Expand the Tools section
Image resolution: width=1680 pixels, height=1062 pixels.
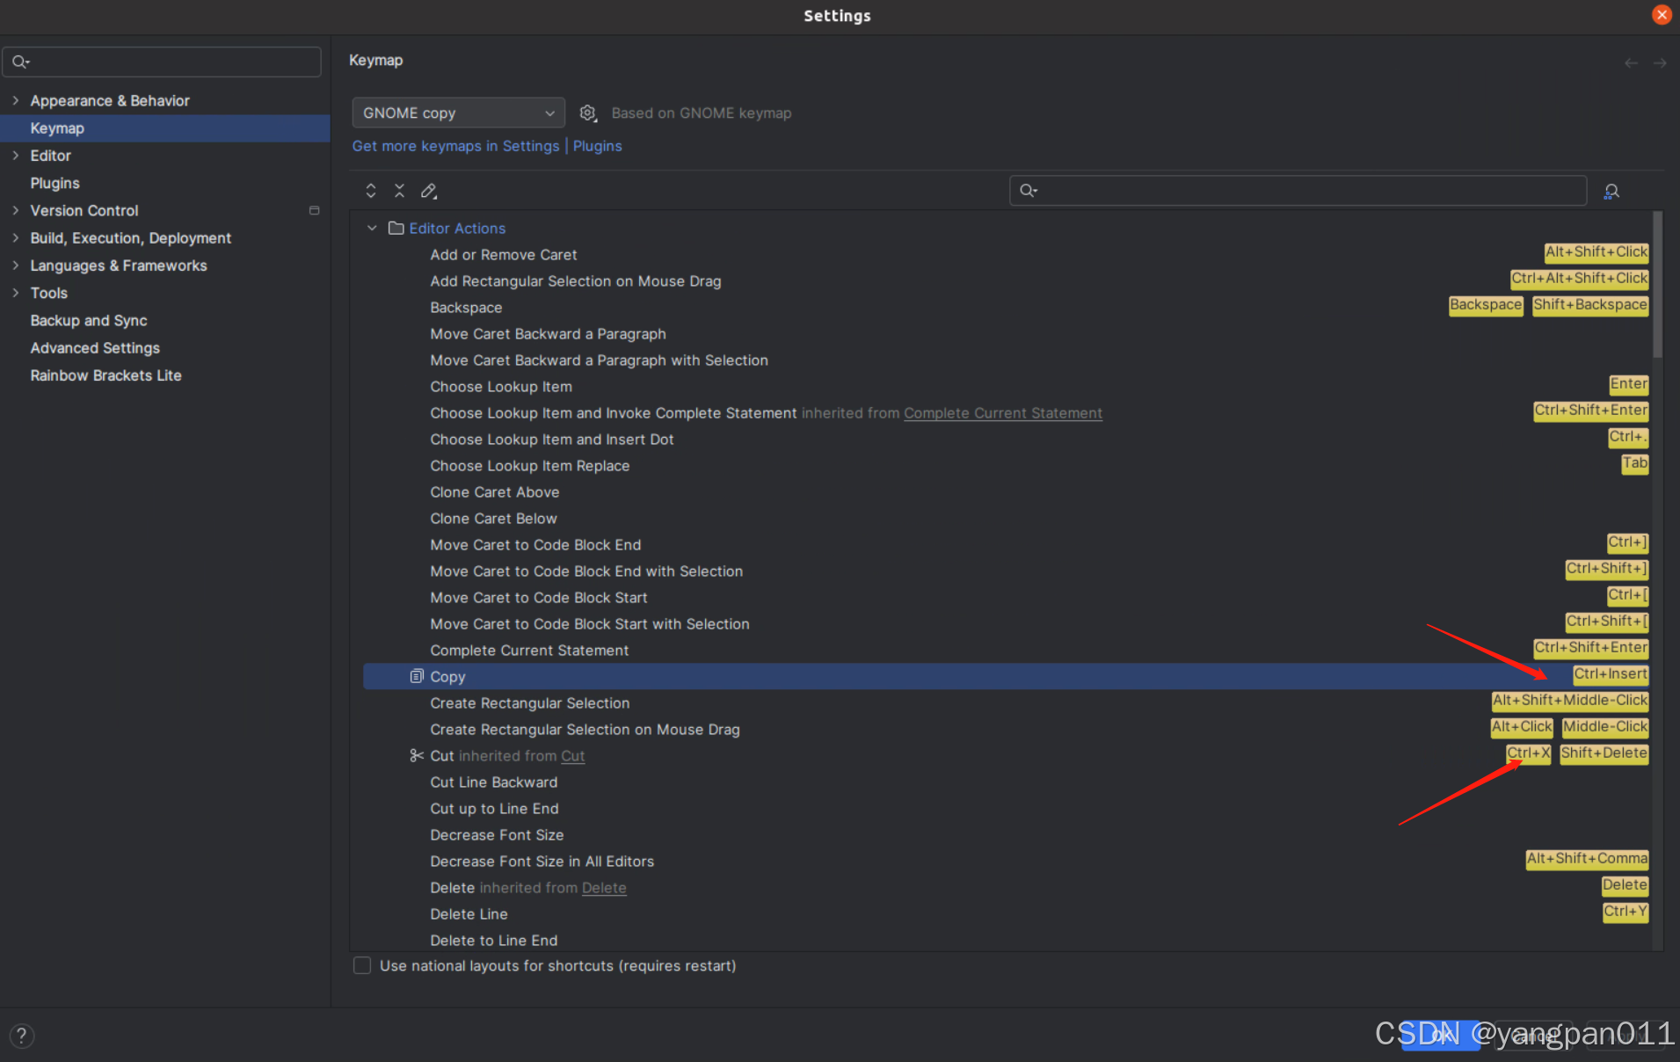[15, 293]
